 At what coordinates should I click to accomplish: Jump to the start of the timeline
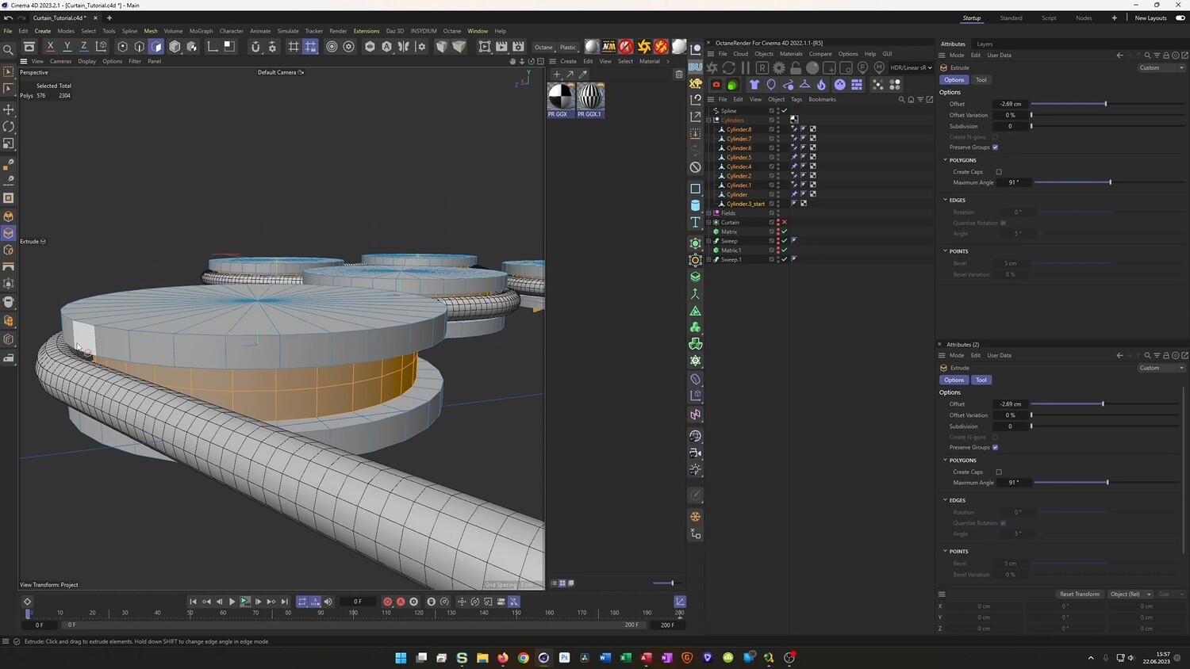(193, 602)
